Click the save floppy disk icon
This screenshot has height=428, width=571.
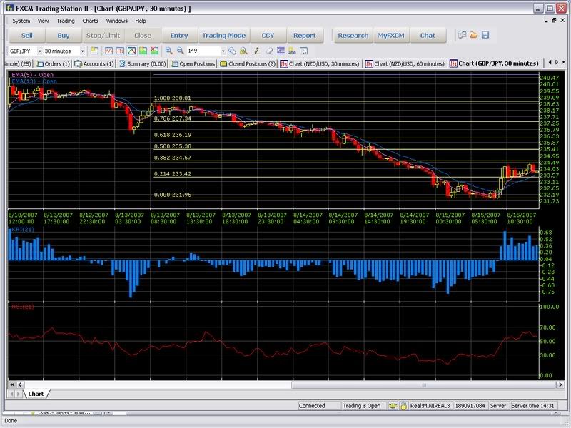(x=485, y=35)
